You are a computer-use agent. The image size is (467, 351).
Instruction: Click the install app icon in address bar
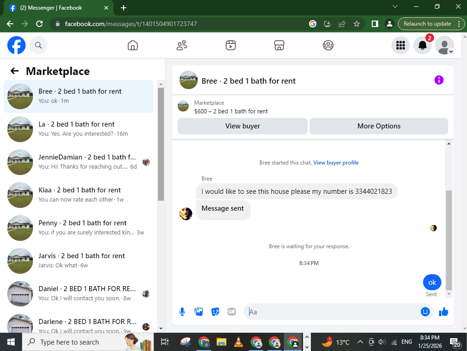click(x=327, y=24)
